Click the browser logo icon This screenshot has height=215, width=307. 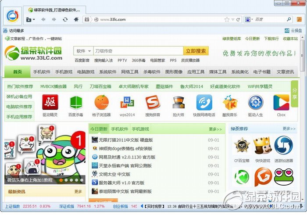click(12, 16)
